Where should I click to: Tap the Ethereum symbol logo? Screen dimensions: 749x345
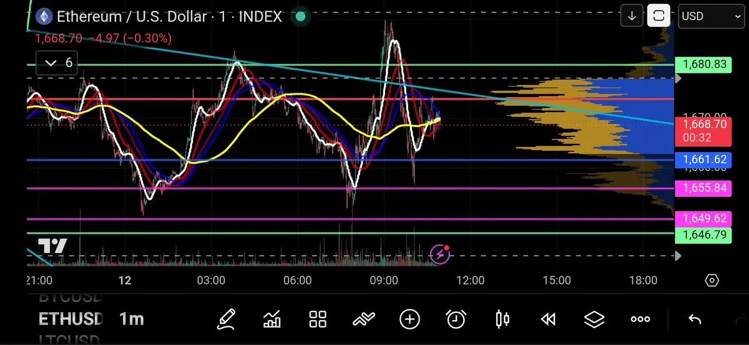pos(44,16)
